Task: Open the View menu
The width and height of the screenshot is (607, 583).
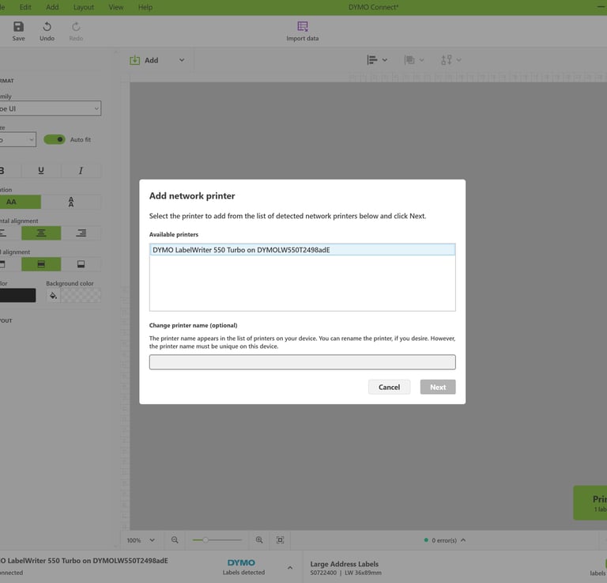Action: point(115,7)
